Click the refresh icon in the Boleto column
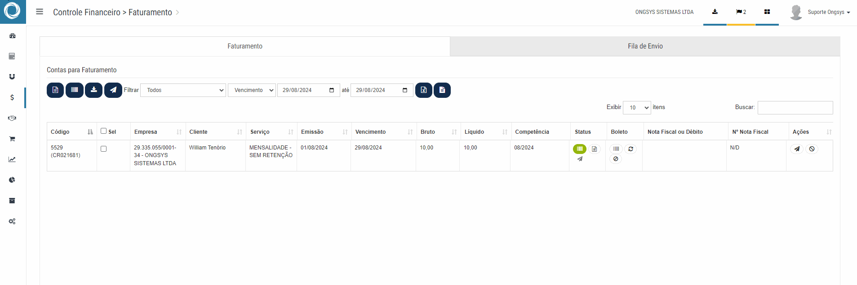857x285 pixels. click(631, 149)
